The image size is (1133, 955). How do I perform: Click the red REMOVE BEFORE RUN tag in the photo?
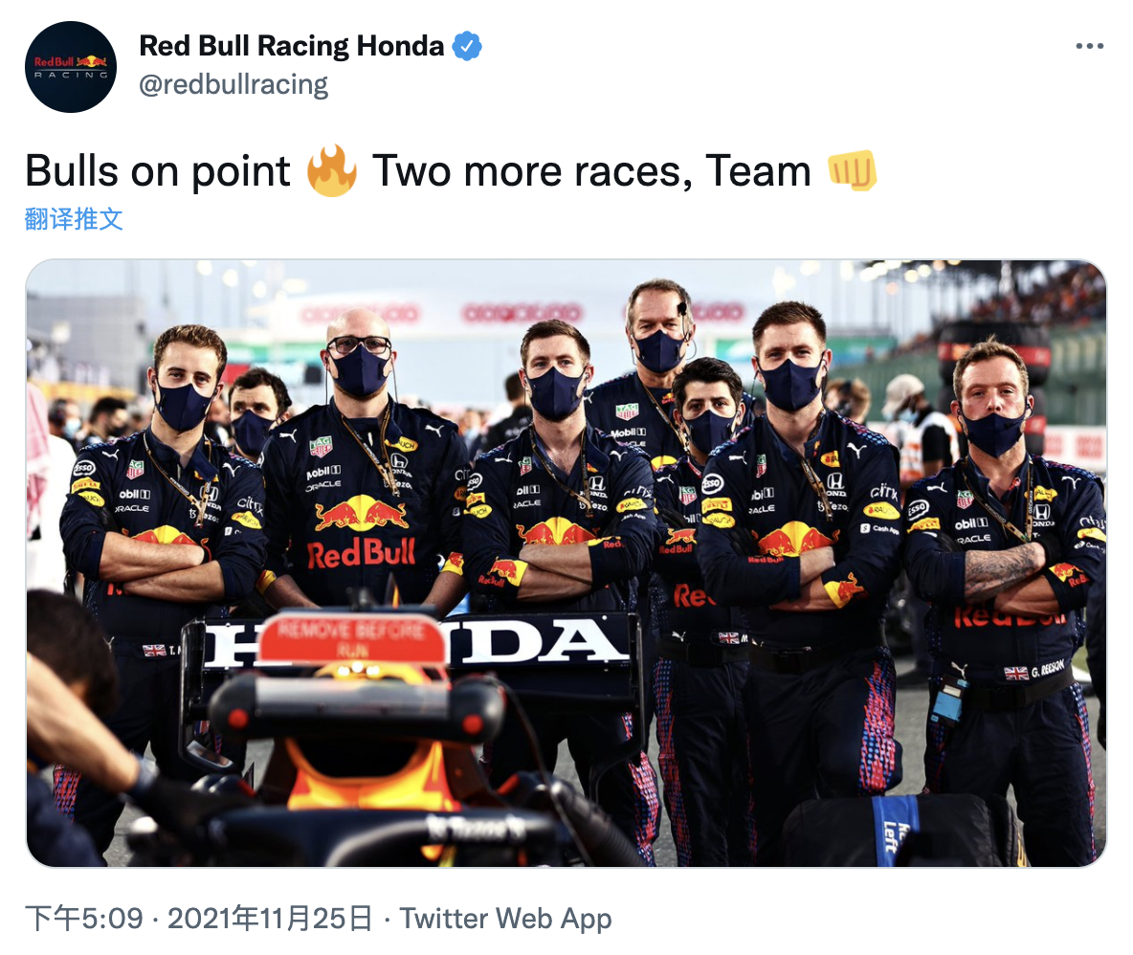click(352, 636)
